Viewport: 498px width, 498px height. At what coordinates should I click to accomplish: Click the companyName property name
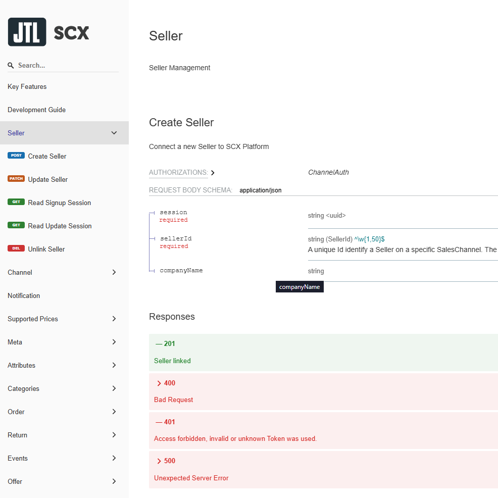point(181,270)
